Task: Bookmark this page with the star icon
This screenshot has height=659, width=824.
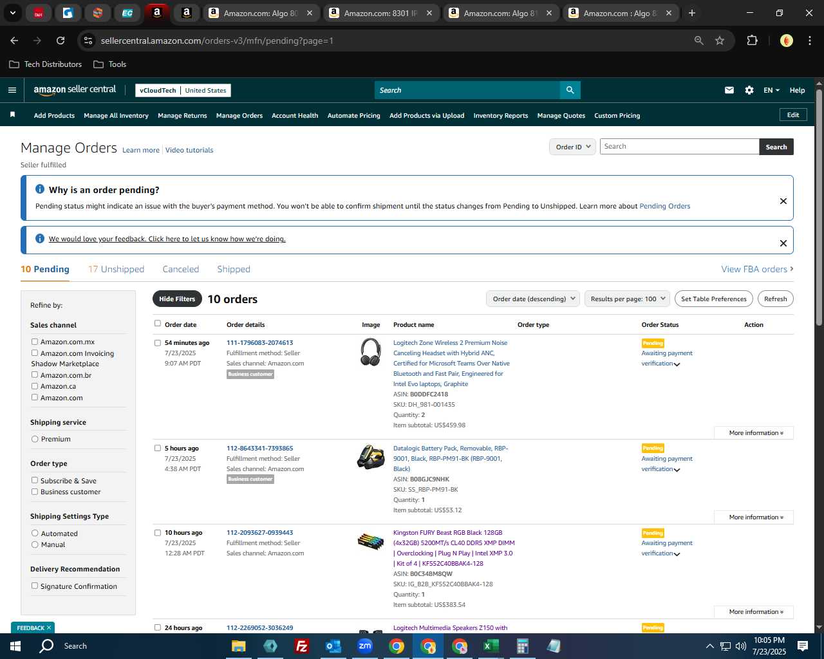Action: coord(720,41)
